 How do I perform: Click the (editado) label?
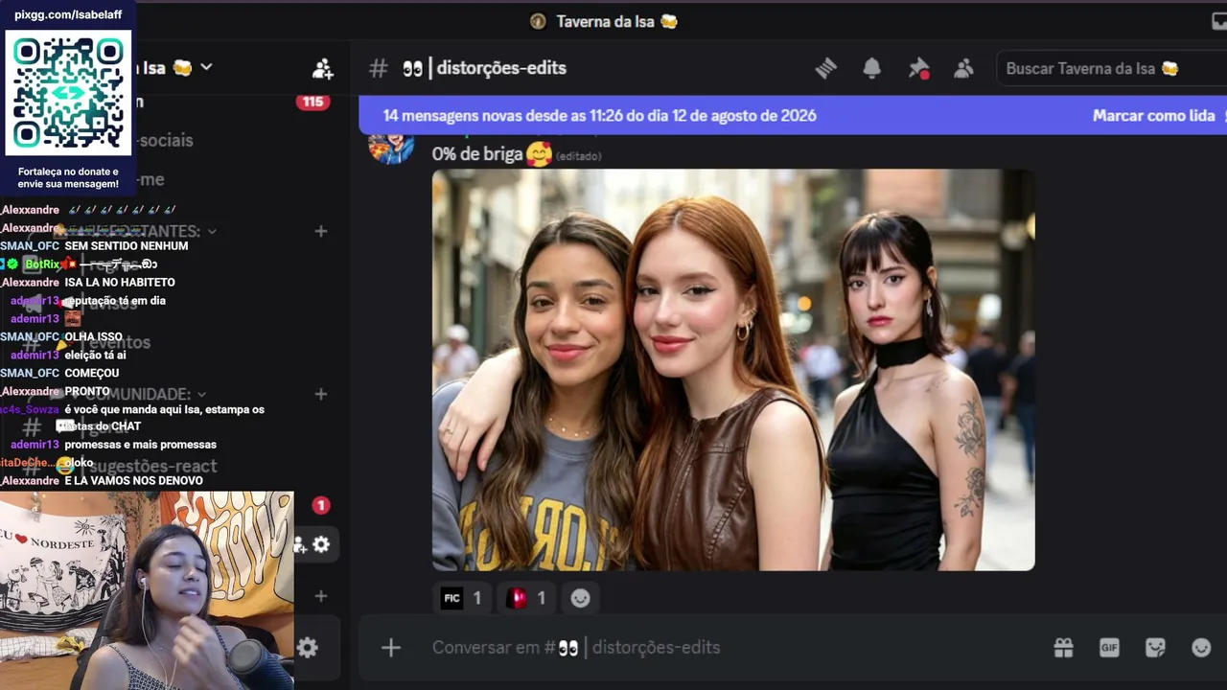(578, 155)
